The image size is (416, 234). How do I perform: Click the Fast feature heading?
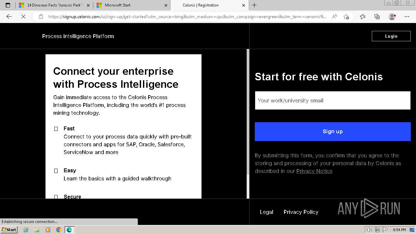pos(69,128)
